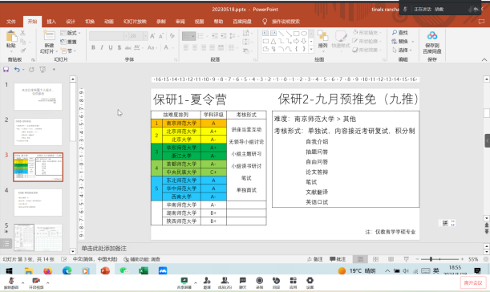The height and width of the screenshot is (292, 490).
Task: Switch to the Insert (插入) tab
Action: pos(51,22)
